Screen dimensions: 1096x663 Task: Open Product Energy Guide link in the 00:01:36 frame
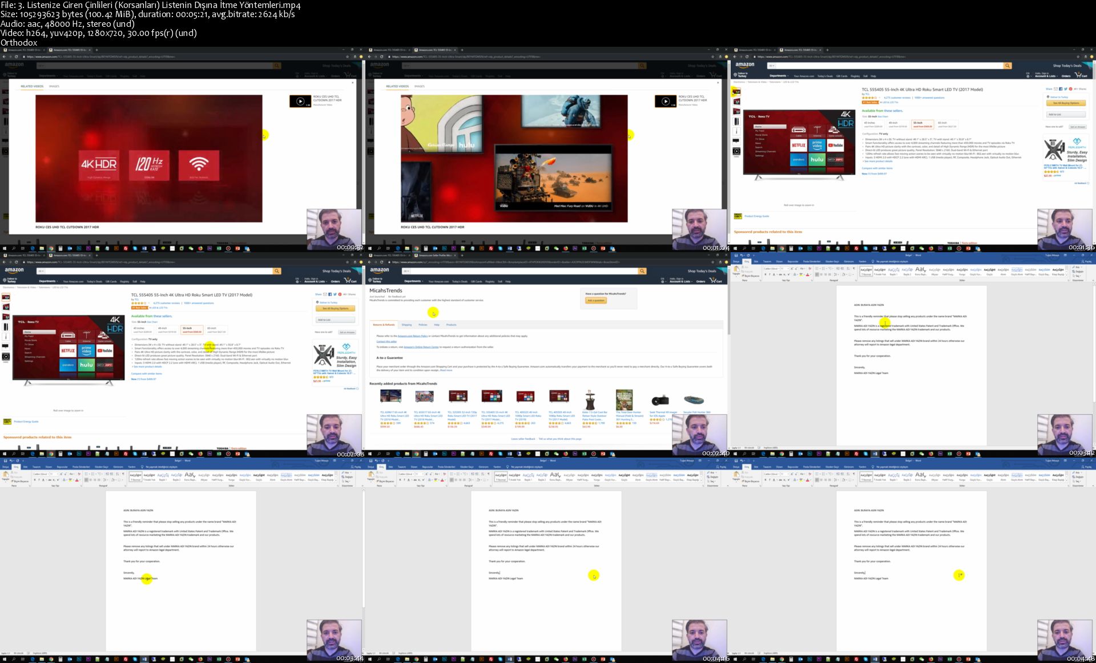point(757,216)
